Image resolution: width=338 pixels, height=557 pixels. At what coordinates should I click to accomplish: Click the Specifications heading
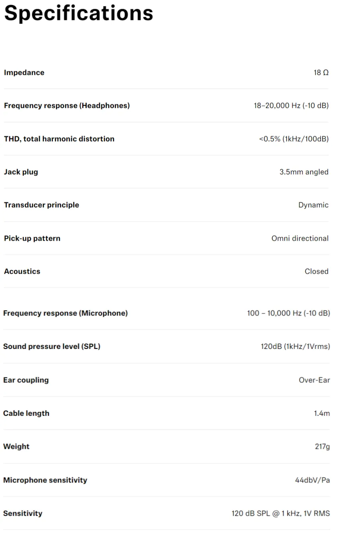click(x=79, y=13)
